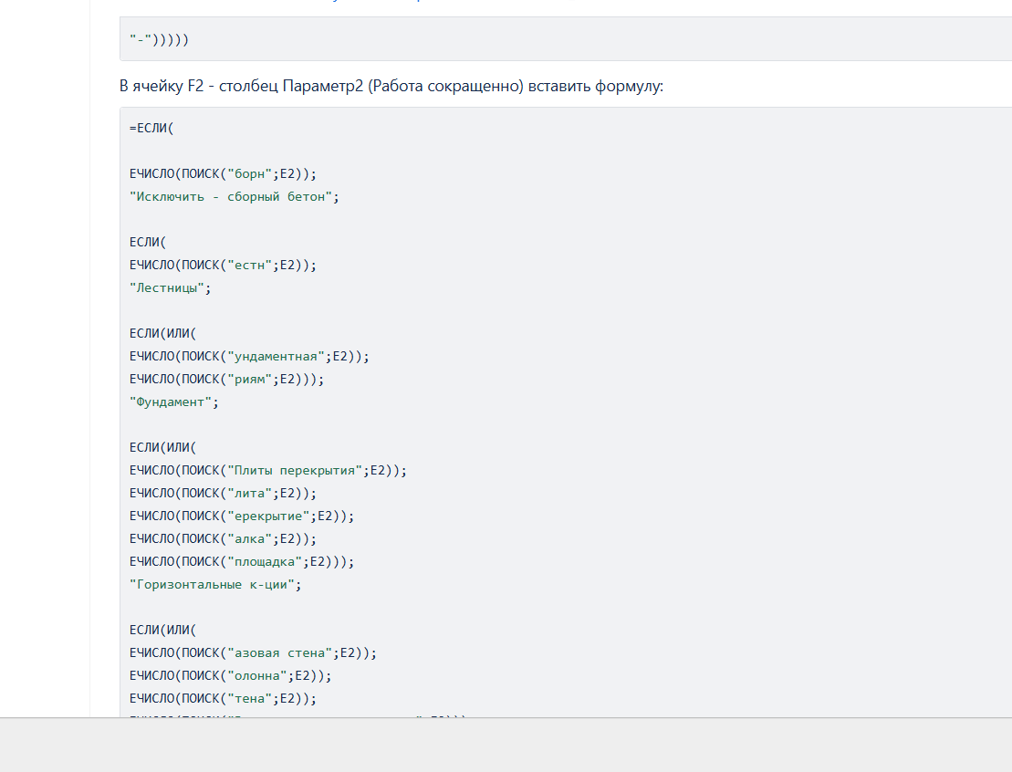Click the paragraph about cell F2 Параметр2
The image size is (1012, 772).
pyautogui.click(x=391, y=87)
